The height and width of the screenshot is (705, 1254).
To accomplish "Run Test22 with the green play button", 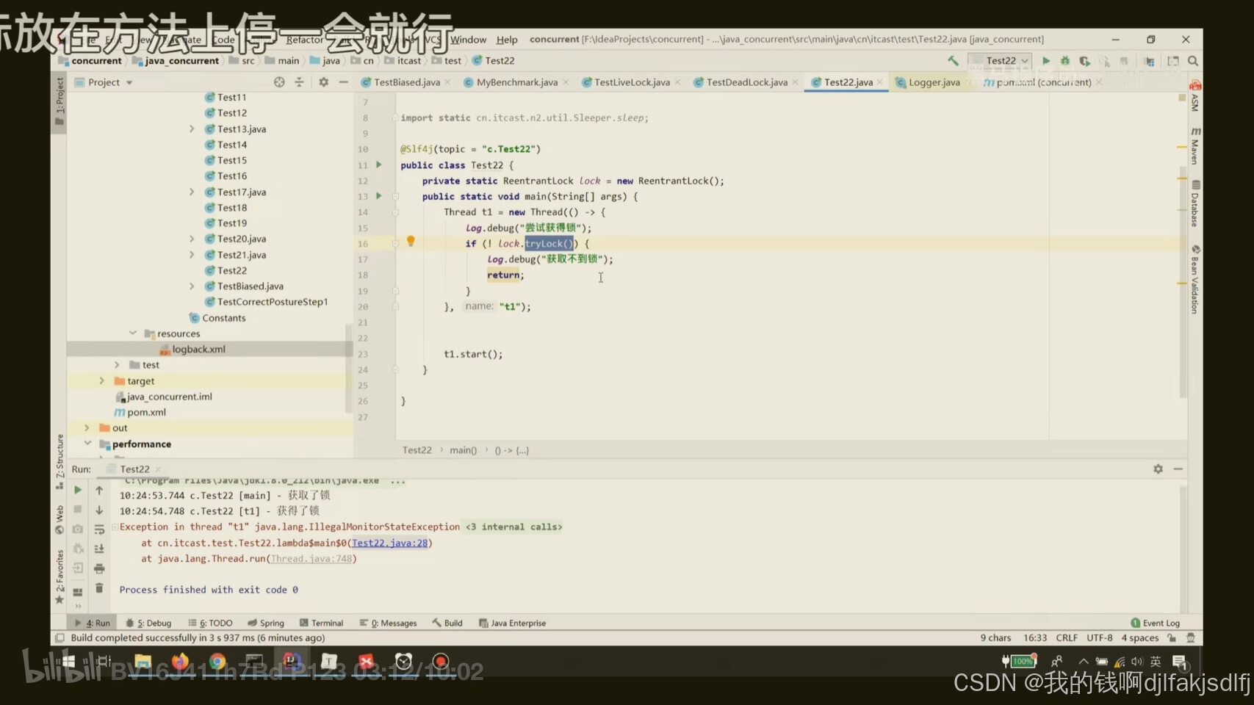I will coord(1046,61).
